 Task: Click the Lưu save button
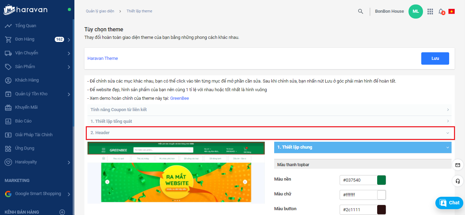click(435, 58)
